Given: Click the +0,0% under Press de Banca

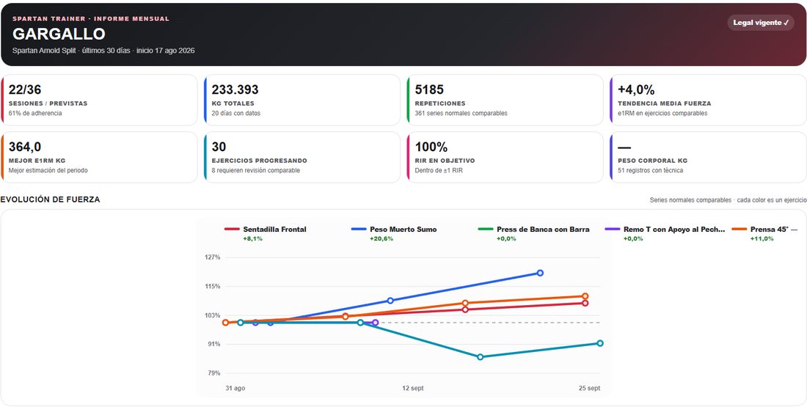Looking at the screenshot, I should (506, 239).
